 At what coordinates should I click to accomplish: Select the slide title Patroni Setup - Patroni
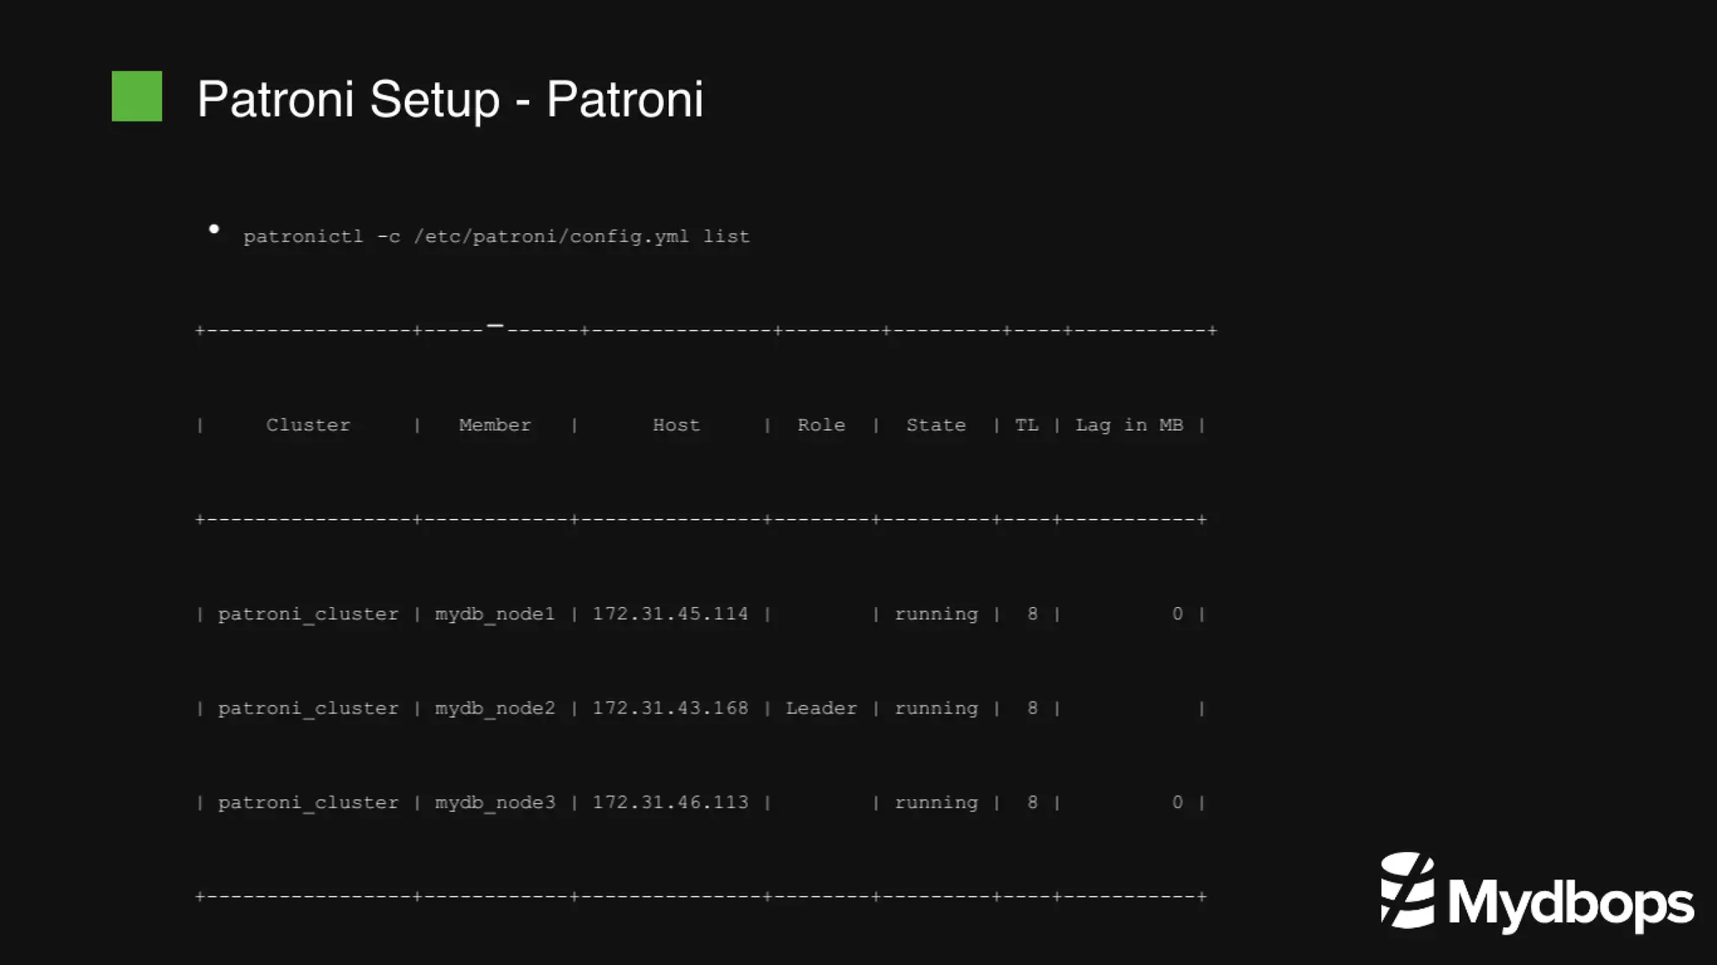pyautogui.click(x=450, y=99)
